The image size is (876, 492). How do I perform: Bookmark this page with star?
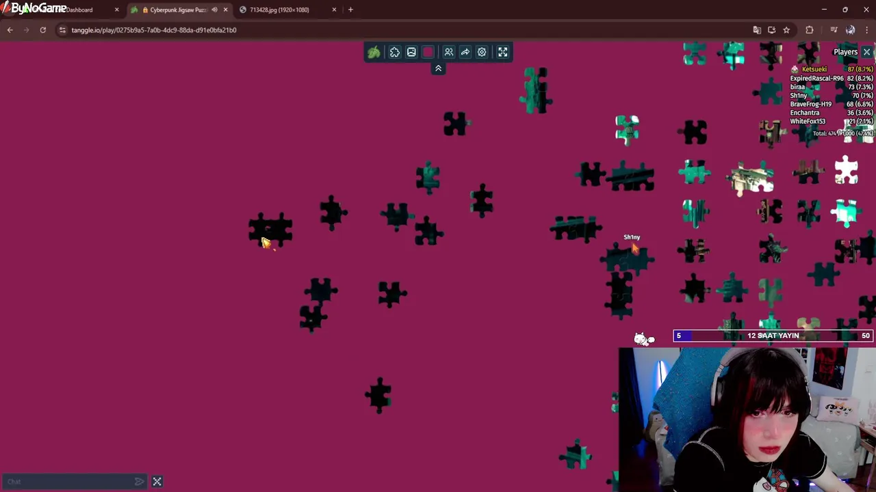coord(786,30)
